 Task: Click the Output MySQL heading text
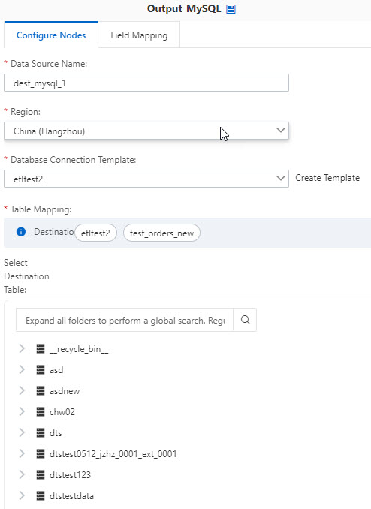pos(184,9)
